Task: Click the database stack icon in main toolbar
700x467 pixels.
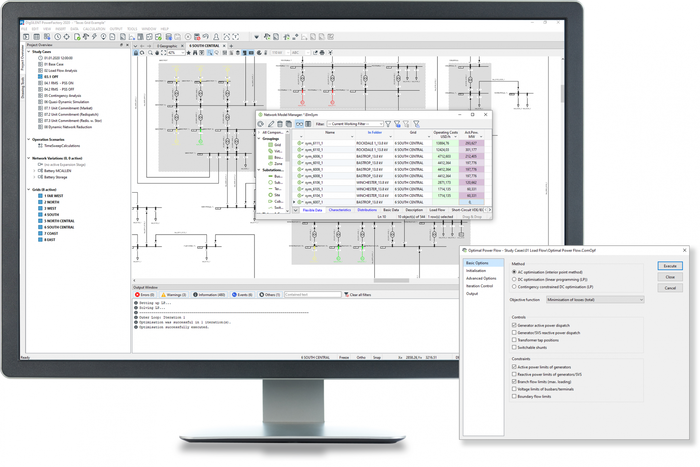Action: pos(168,37)
